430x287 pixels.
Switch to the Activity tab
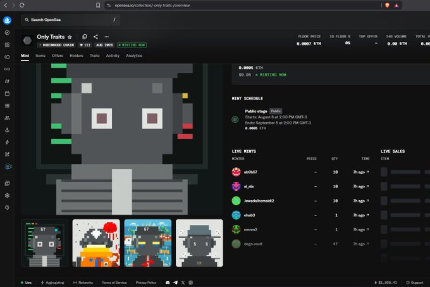[x=113, y=56]
